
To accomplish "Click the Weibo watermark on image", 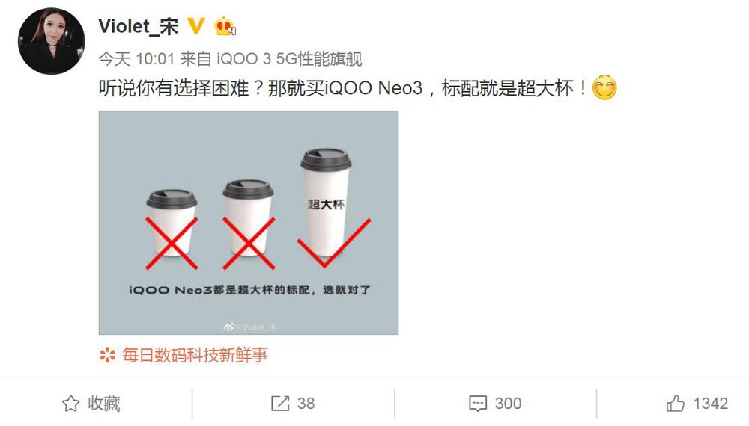I will pyautogui.click(x=250, y=327).
